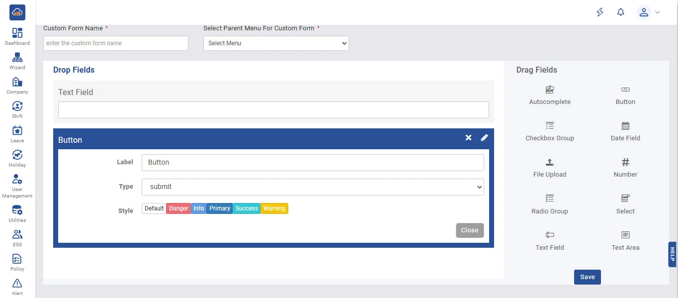This screenshot has height=298, width=678.
Task: Select the Number hash field icon
Action: pos(625,163)
